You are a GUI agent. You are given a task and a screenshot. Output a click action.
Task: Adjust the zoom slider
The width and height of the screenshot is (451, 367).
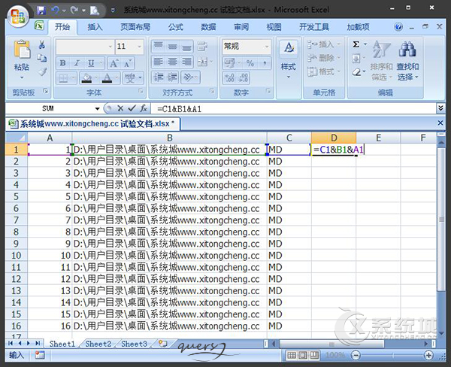click(x=392, y=356)
